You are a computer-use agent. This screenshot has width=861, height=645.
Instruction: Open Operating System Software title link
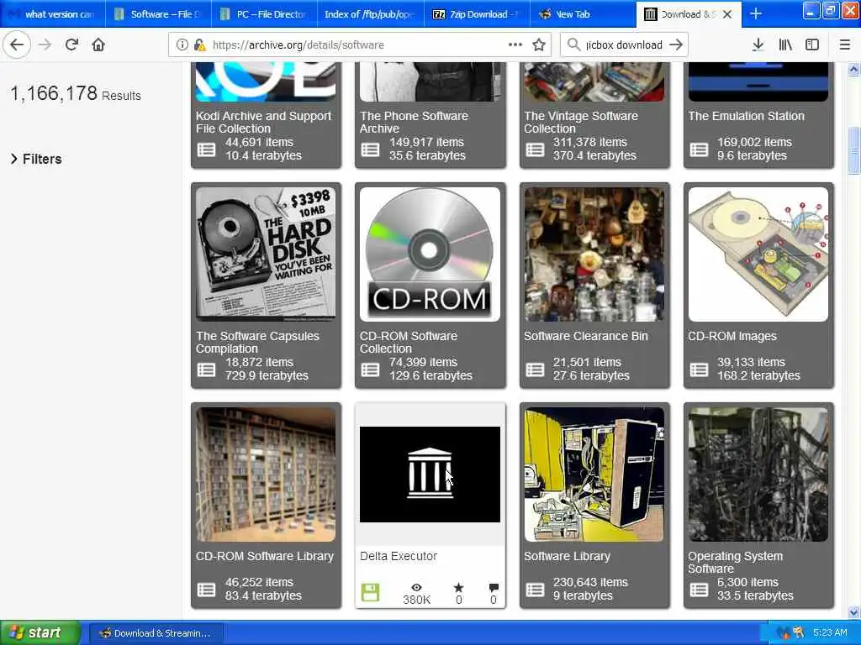(x=736, y=562)
